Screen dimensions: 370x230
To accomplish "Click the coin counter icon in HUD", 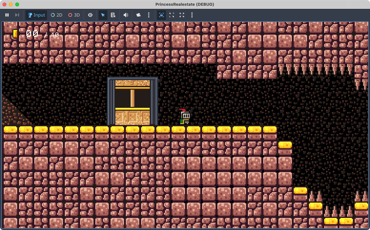I will pyautogui.click(x=15, y=34).
